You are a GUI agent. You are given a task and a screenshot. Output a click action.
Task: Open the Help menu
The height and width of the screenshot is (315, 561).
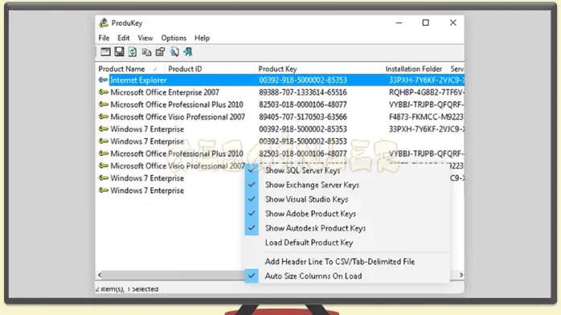click(202, 38)
